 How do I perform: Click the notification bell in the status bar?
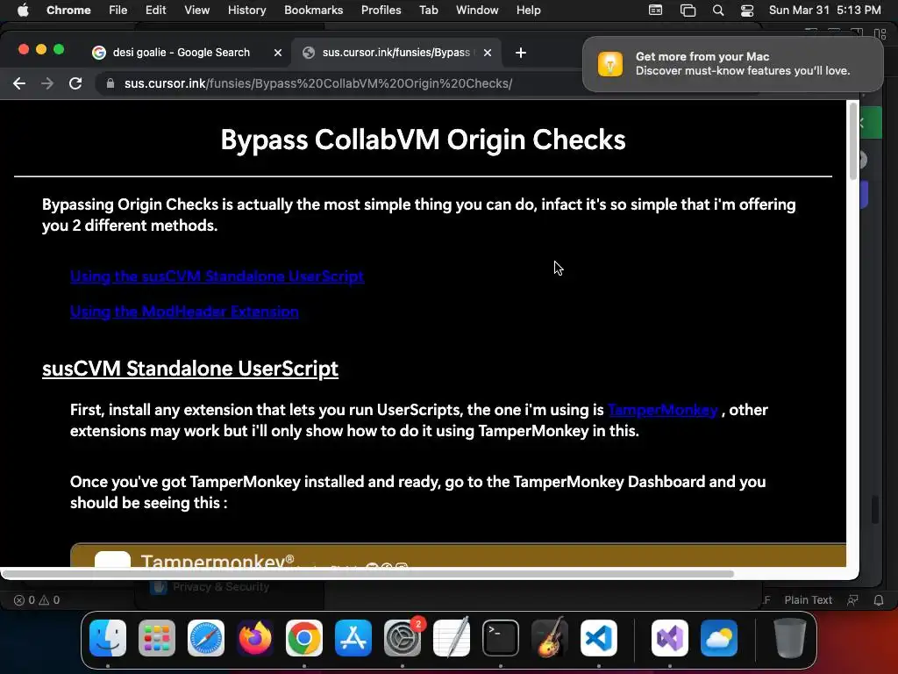(x=879, y=600)
